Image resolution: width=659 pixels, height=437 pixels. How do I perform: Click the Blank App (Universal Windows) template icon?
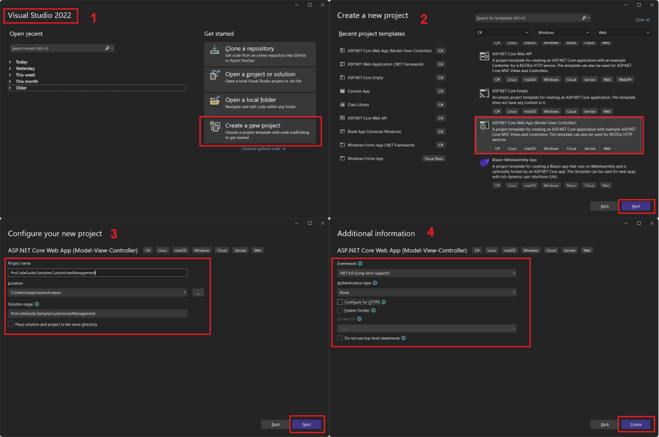click(342, 131)
